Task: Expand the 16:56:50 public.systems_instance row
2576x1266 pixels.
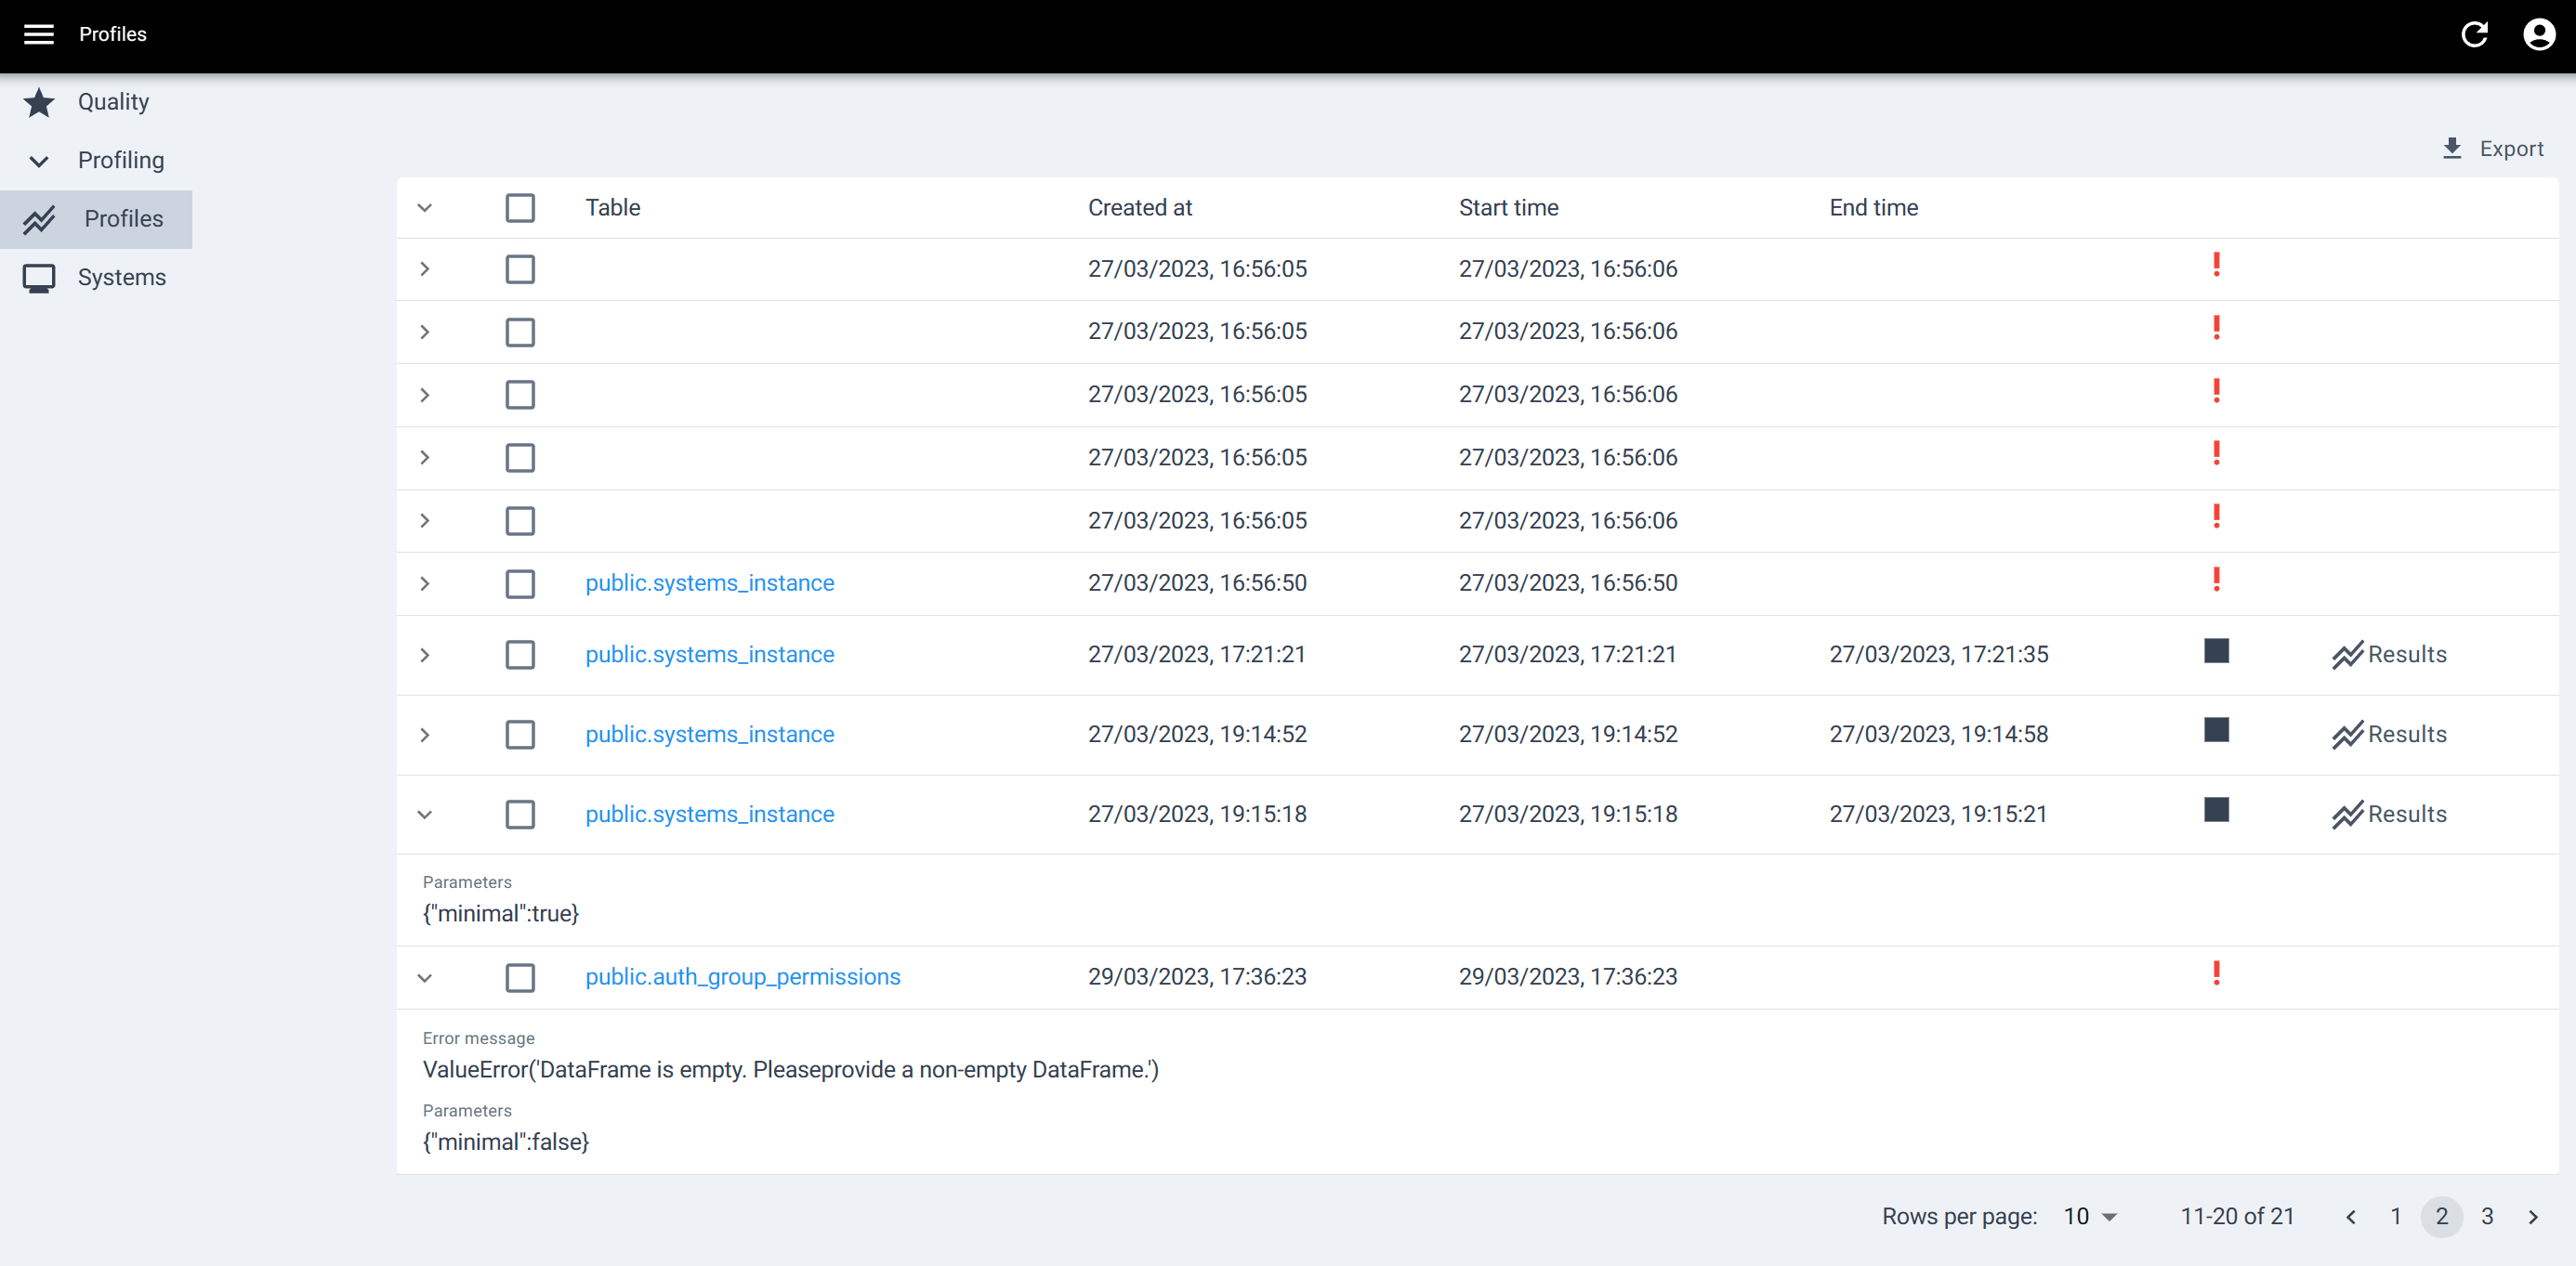Action: (x=425, y=583)
